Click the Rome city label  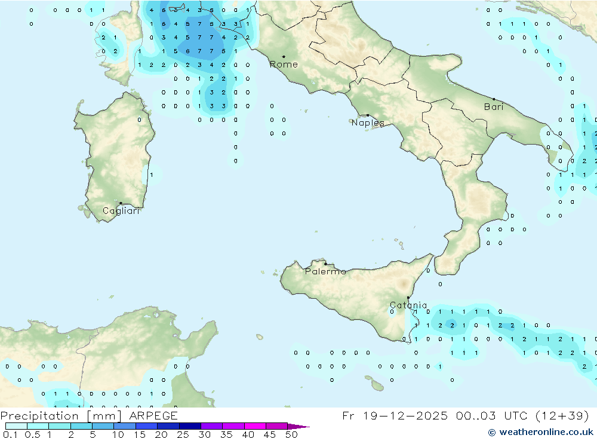pyautogui.click(x=283, y=65)
